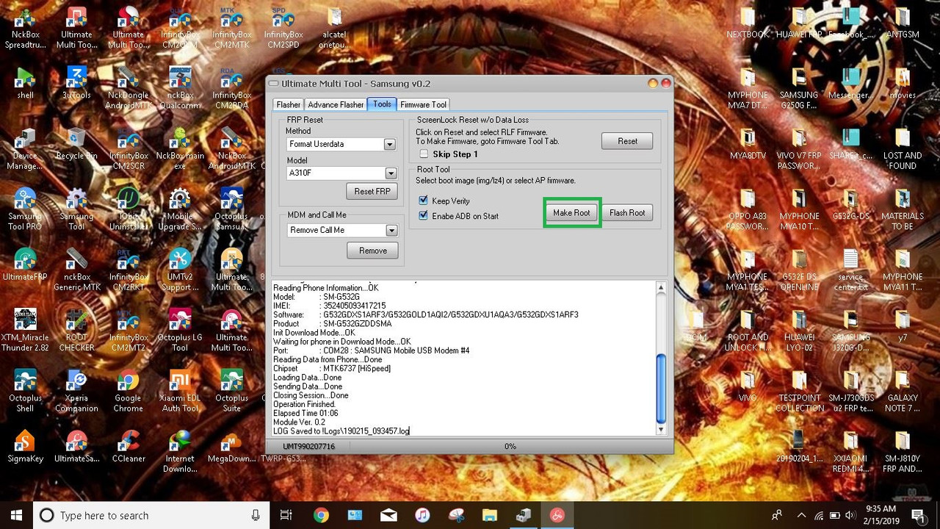Click the Flash Root button
Viewport: 940px width, 529px height.
[627, 213]
